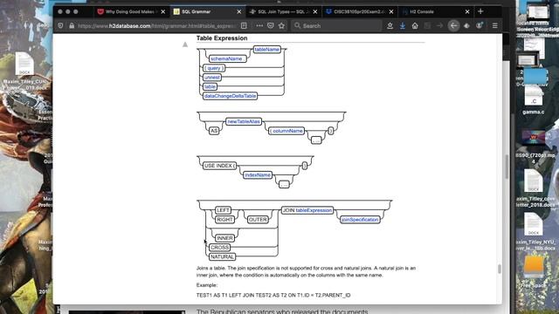Follow the schemaName link

227,58
